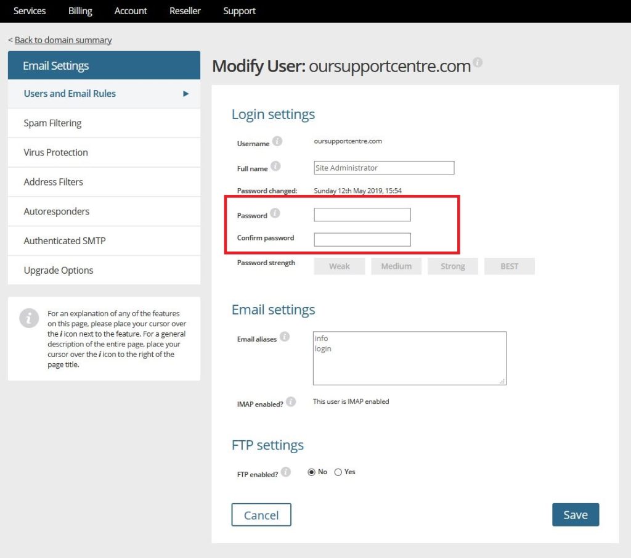Open the Support menu

click(240, 11)
